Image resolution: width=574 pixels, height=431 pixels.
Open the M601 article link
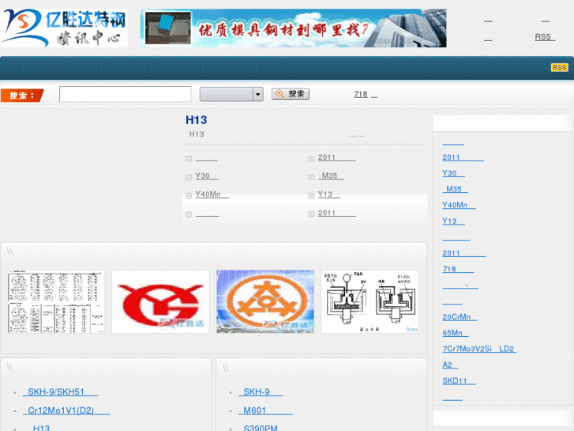[x=265, y=410]
